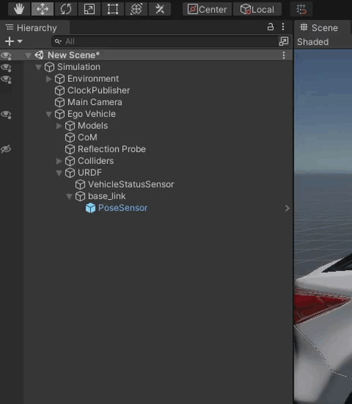Select the Rect tool
Screen dimensions: 352x404
click(113, 9)
